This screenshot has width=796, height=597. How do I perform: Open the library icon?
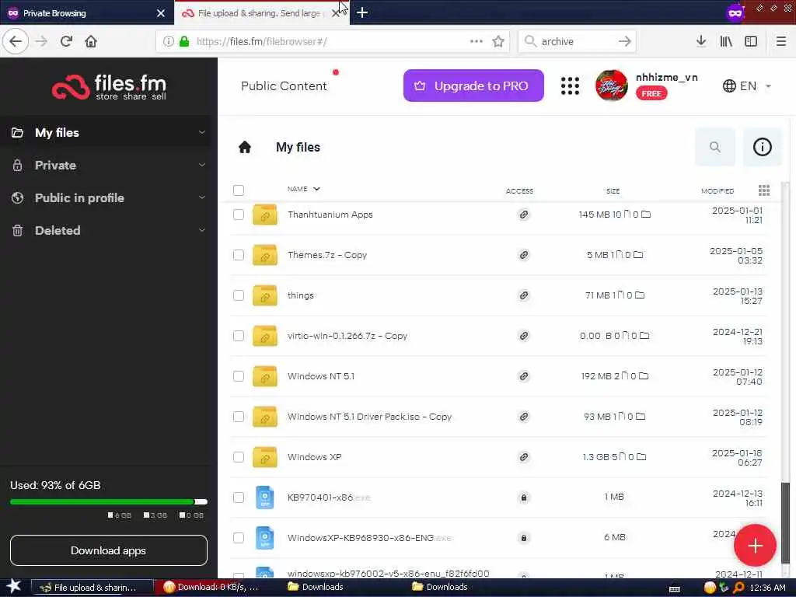point(726,41)
